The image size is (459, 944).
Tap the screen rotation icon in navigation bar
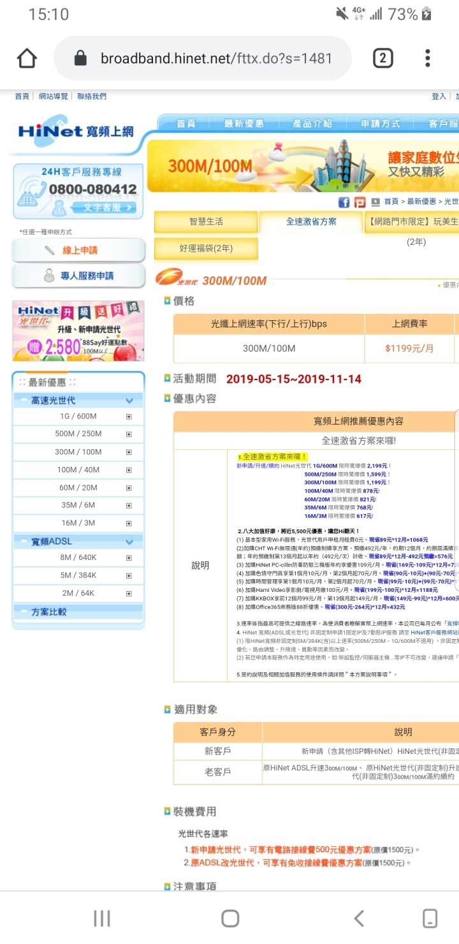click(x=430, y=918)
